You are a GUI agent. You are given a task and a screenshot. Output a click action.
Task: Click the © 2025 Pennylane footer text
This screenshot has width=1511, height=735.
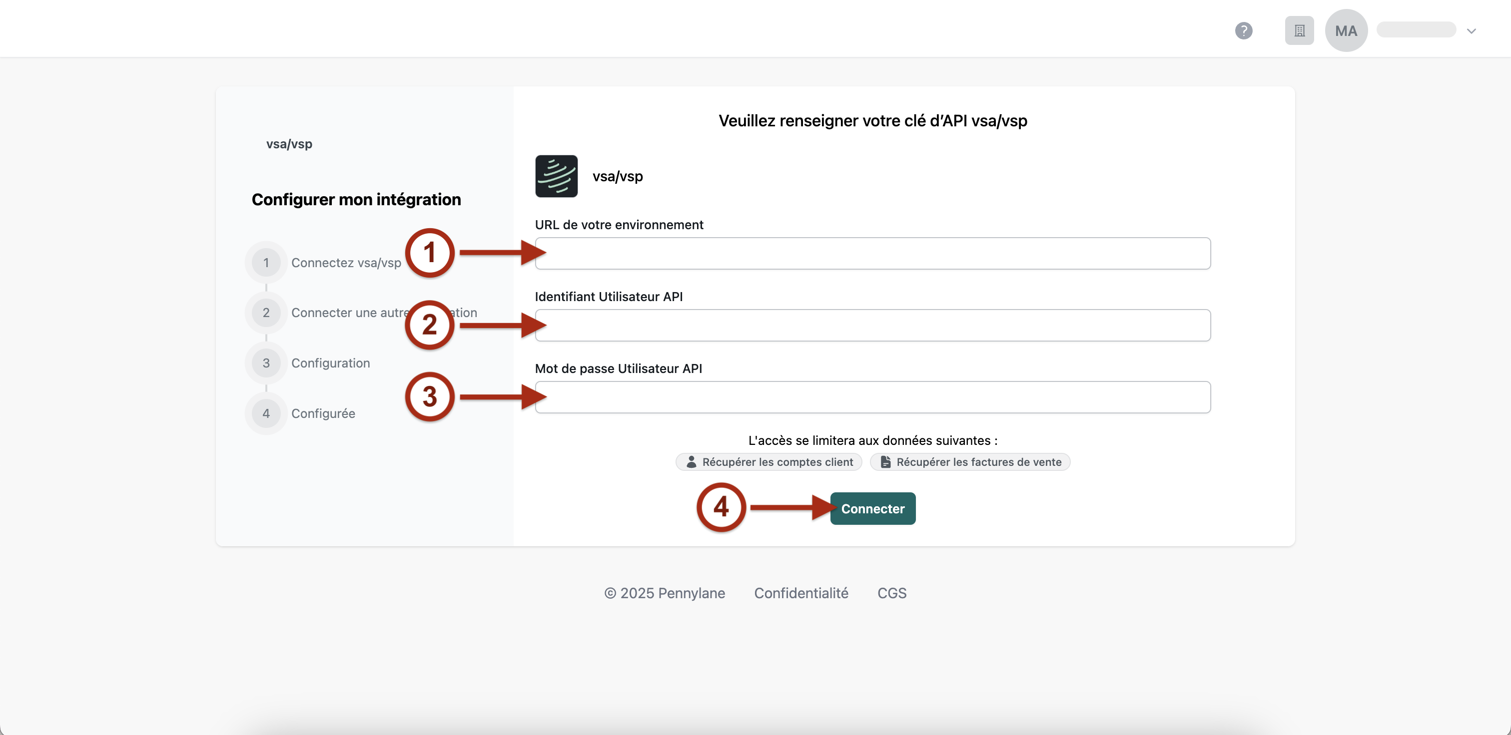point(665,593)
